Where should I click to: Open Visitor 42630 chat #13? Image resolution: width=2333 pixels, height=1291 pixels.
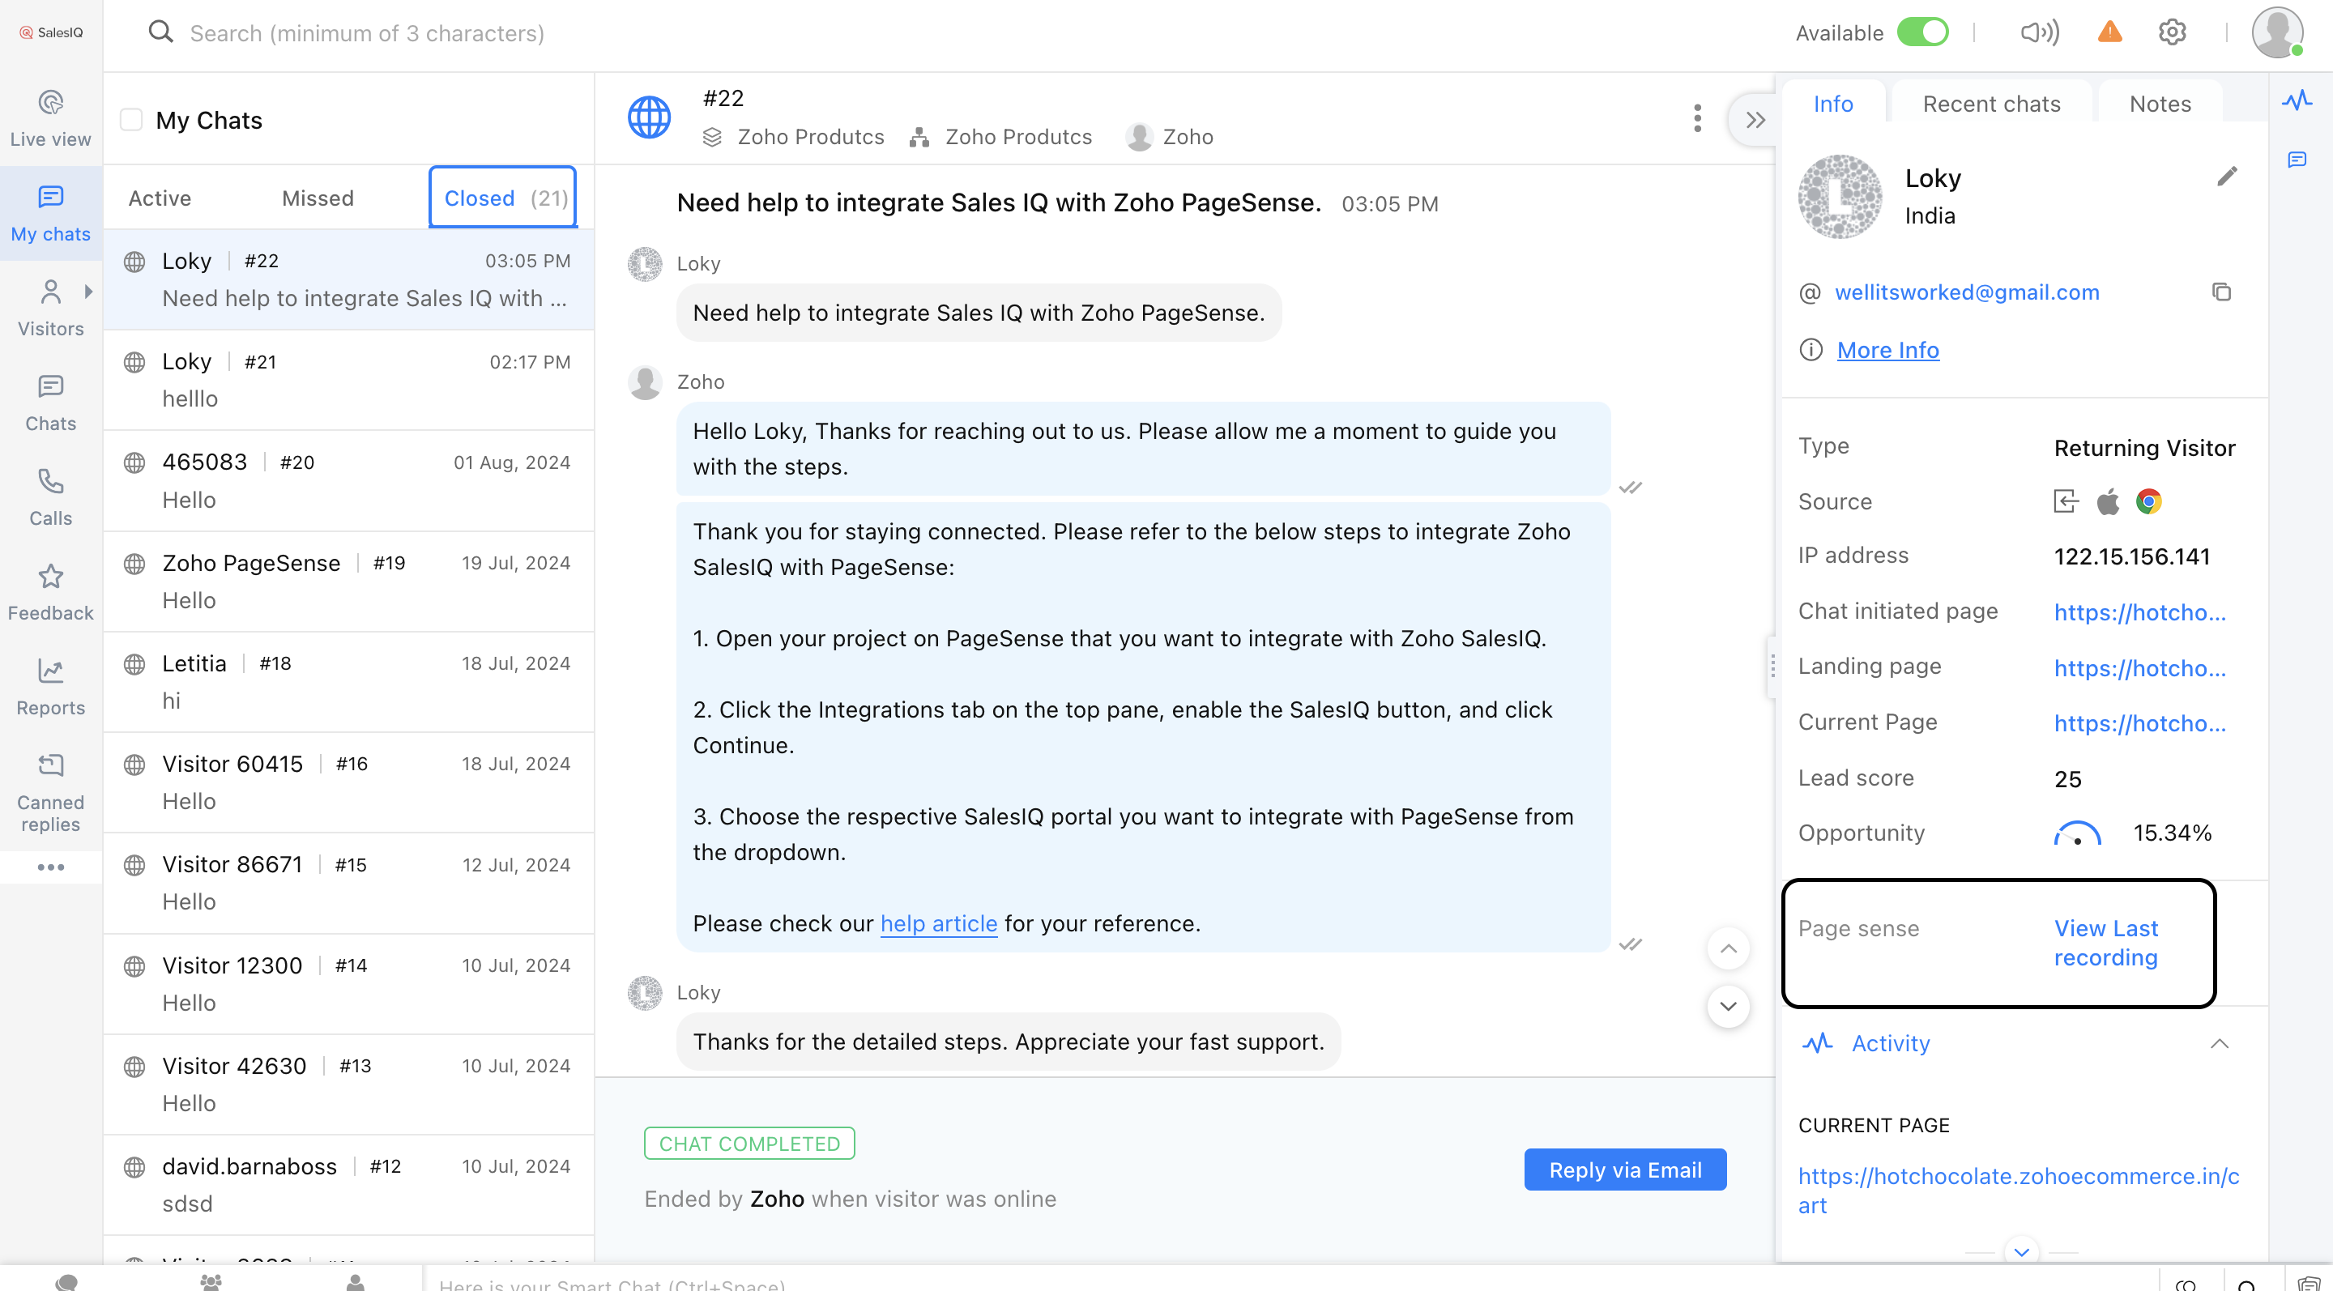coord(348,1084)
